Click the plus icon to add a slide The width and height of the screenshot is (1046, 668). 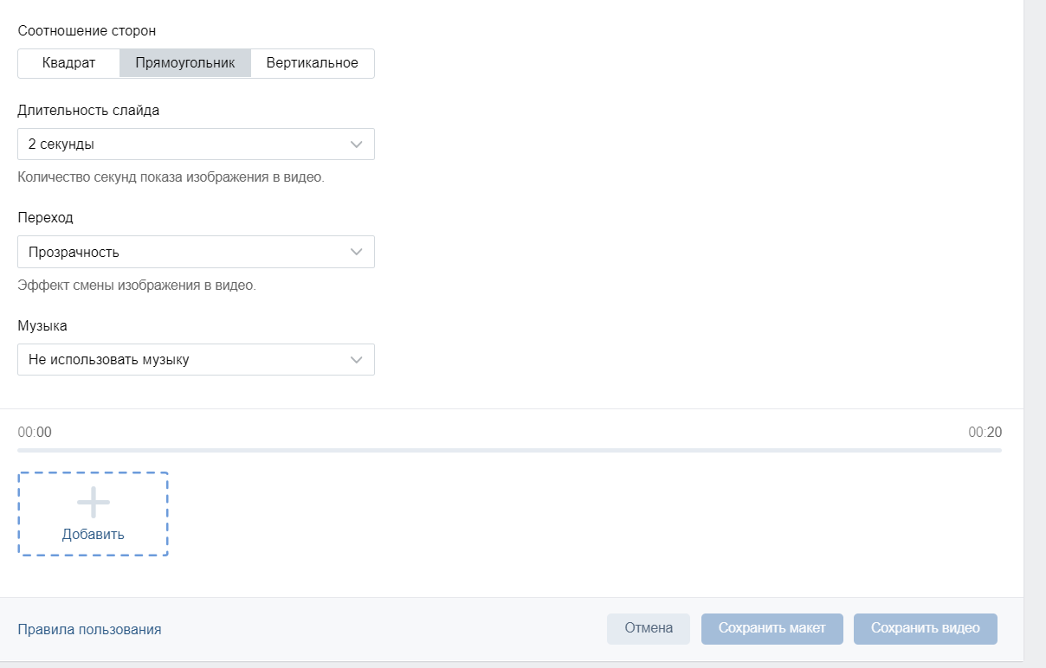pos(93,503)
